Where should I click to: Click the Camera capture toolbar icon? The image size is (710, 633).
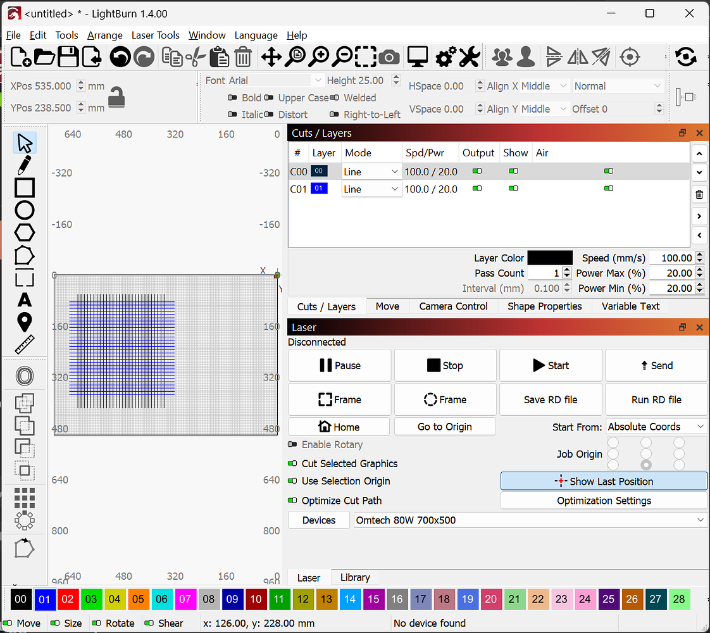[x=389, y=58]
